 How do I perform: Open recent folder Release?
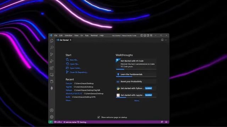[69, 90]
